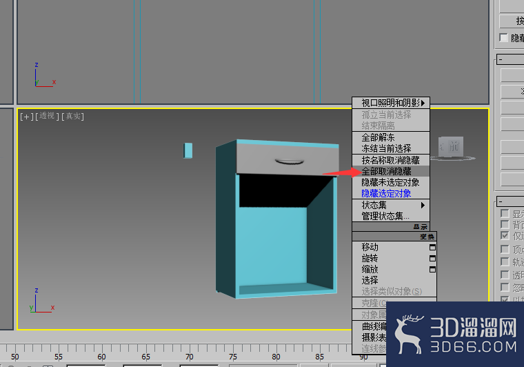
Task: Click the [+] viewport menu label
Action: point(27,117)
